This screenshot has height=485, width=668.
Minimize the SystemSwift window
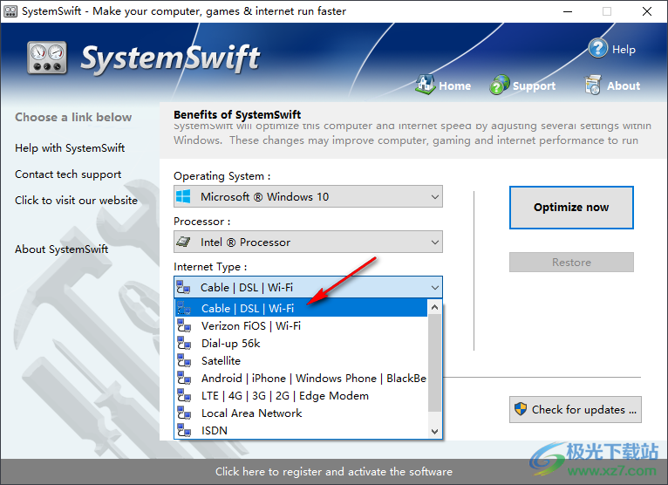coord(568,11)
